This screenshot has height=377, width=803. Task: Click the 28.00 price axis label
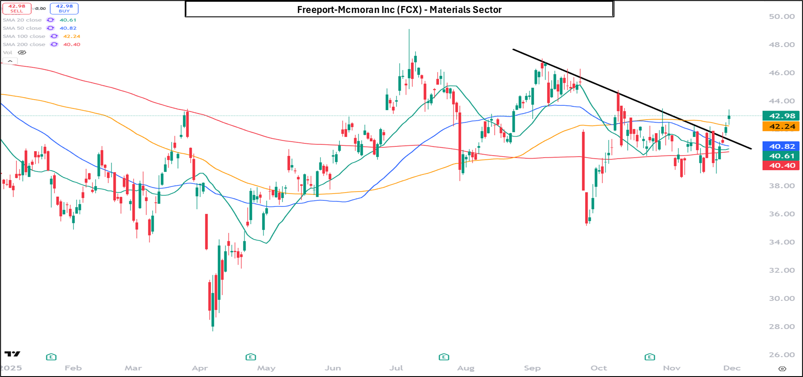click(782, 326)
